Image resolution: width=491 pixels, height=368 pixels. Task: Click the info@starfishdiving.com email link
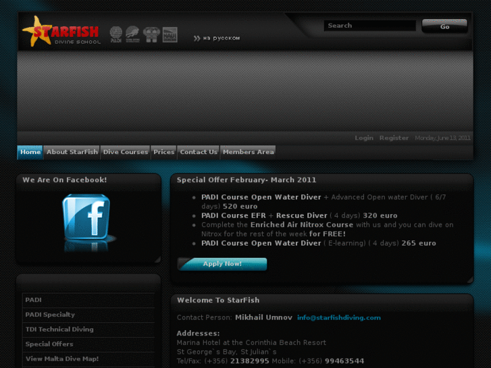tap(339, 317)
